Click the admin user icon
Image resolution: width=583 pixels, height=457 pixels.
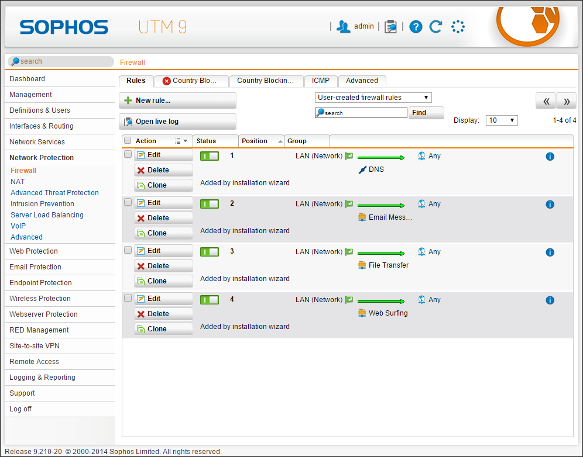click(344, 26)
